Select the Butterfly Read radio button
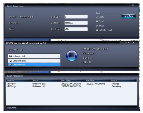Image resolution: width=143 pixels, height=113 pixels. point(97,30)
